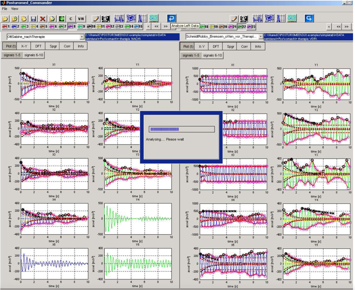Click the right panel pencil edit icon

tap(234, 18)
